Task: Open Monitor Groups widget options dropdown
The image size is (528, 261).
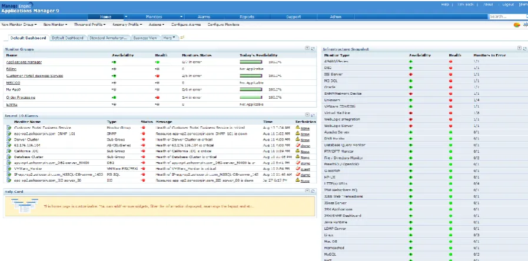Action: pos(307,48)
